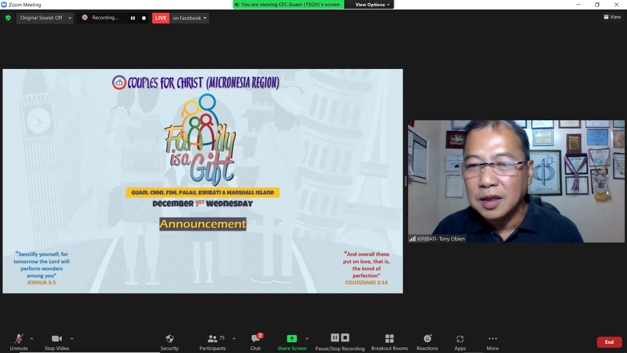Click the network signal bars icon on Tony's tile
The height and width of the screenshot is (353, 627).
click(x=412, y=239)
